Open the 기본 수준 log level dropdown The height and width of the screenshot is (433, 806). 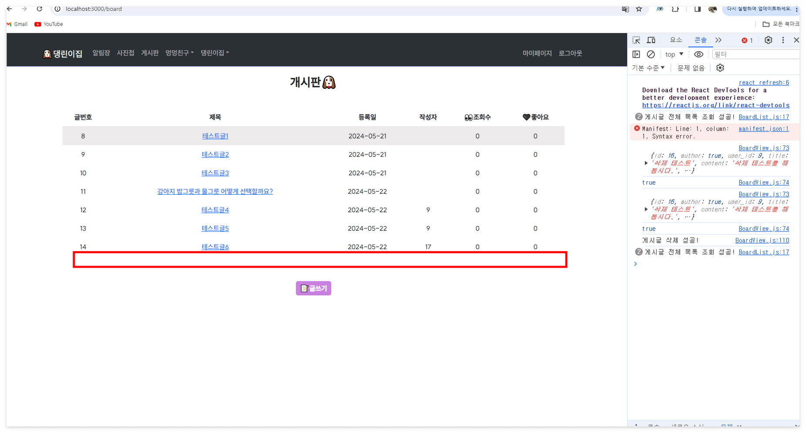point(648,68)
